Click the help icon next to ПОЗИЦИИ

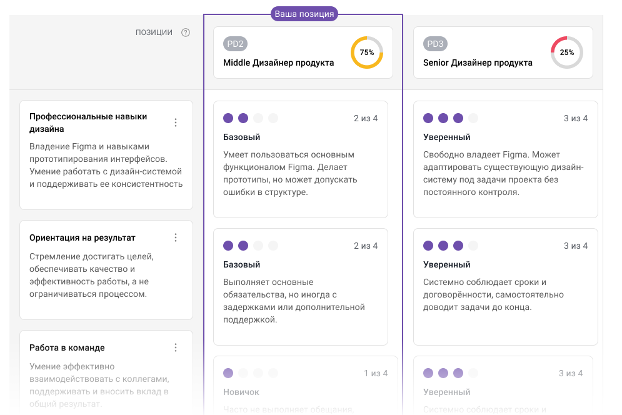pos(186,32)
